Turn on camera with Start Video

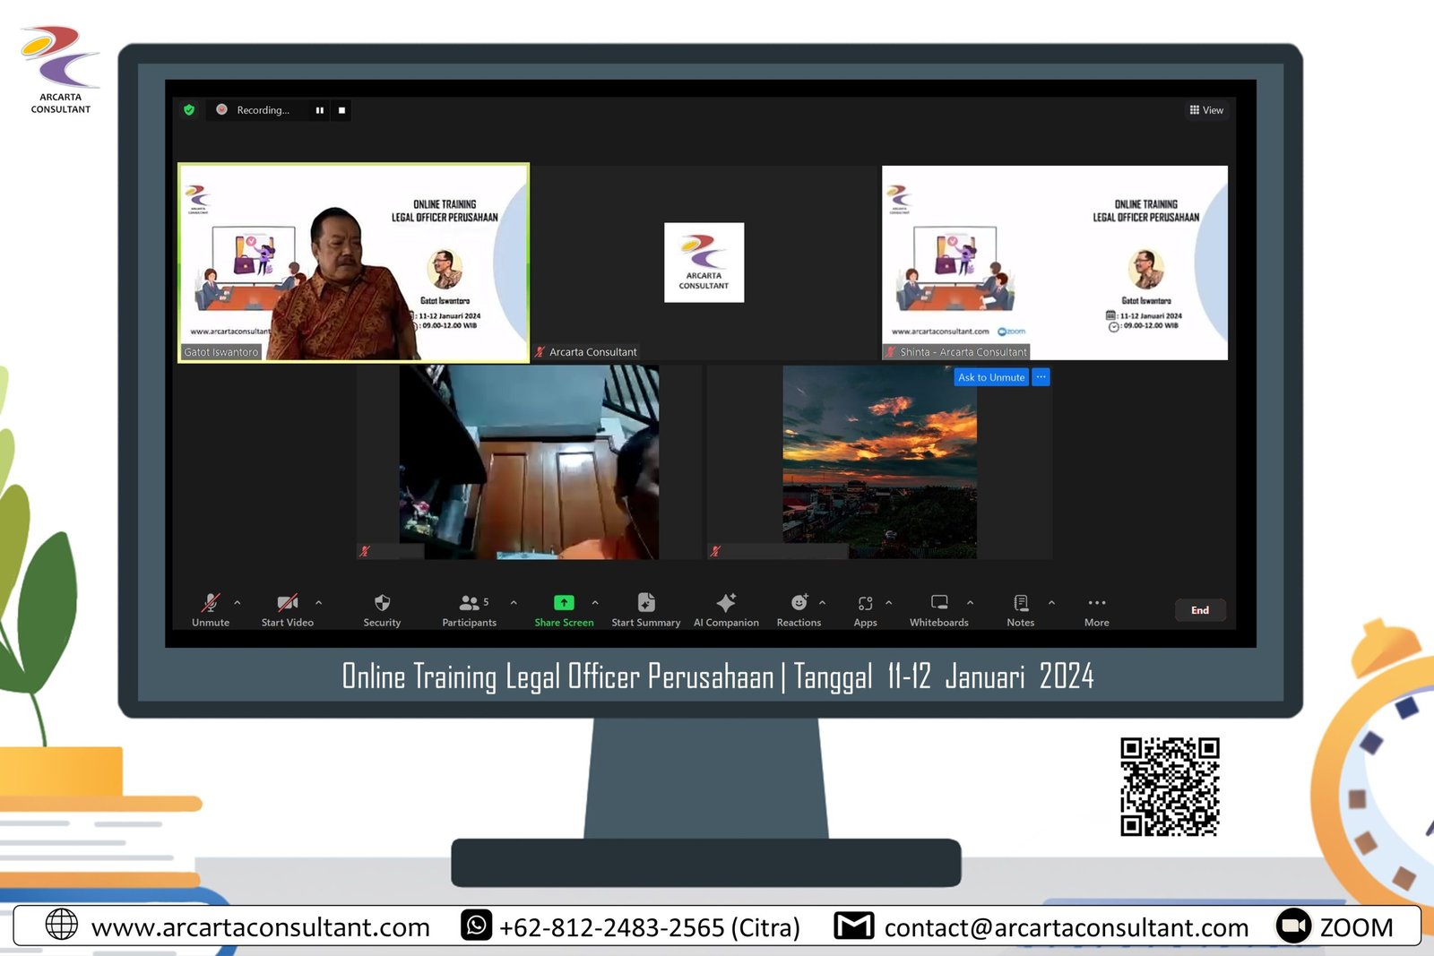click(x=287, y=603)
